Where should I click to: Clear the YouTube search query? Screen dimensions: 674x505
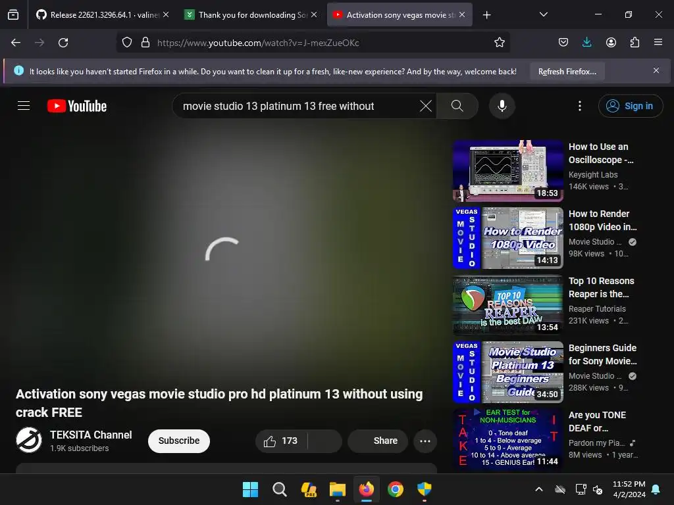click(426, 106)
